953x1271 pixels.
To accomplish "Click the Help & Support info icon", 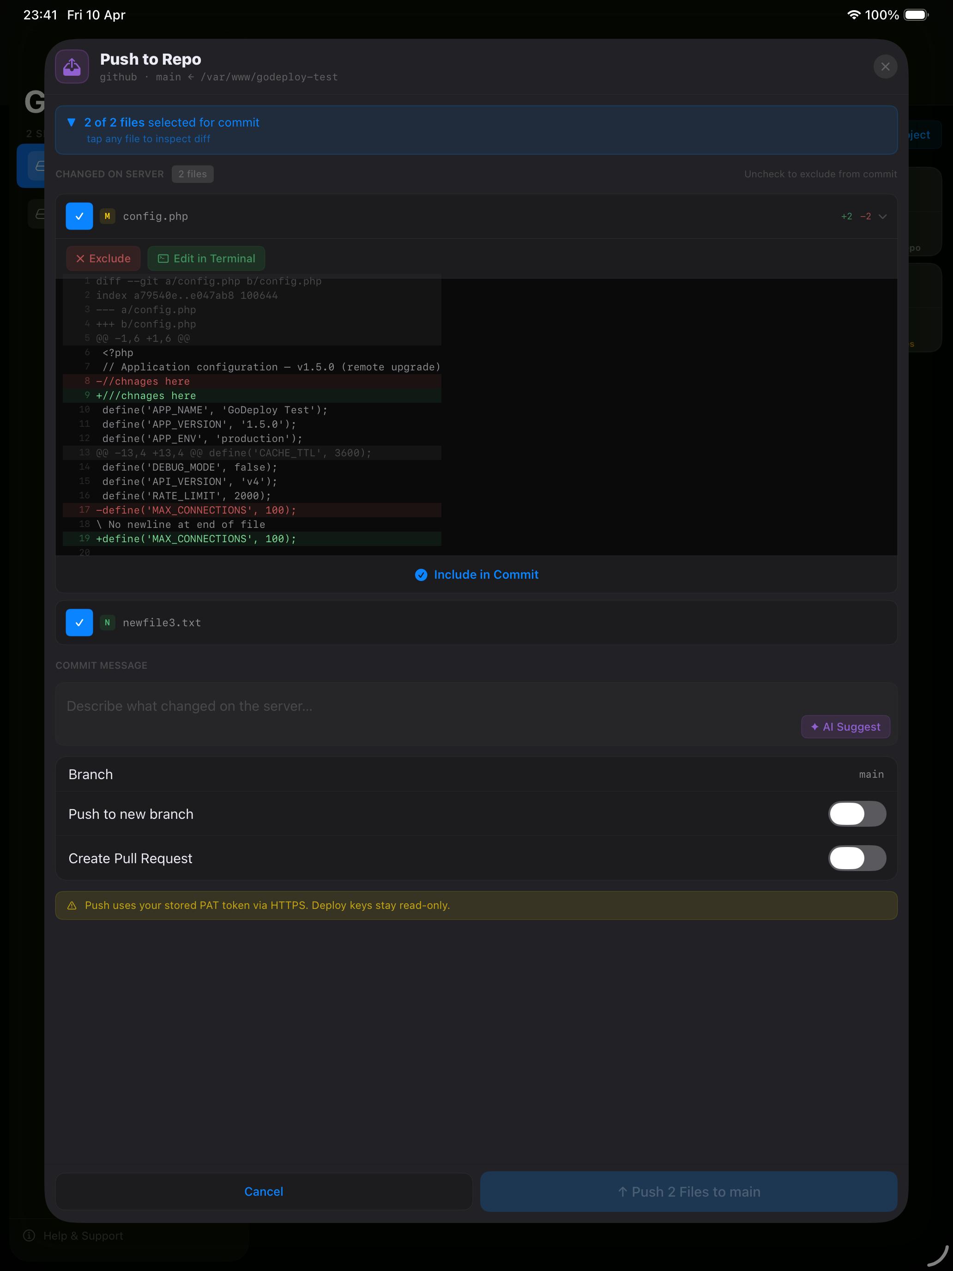I will (29, 1235).
